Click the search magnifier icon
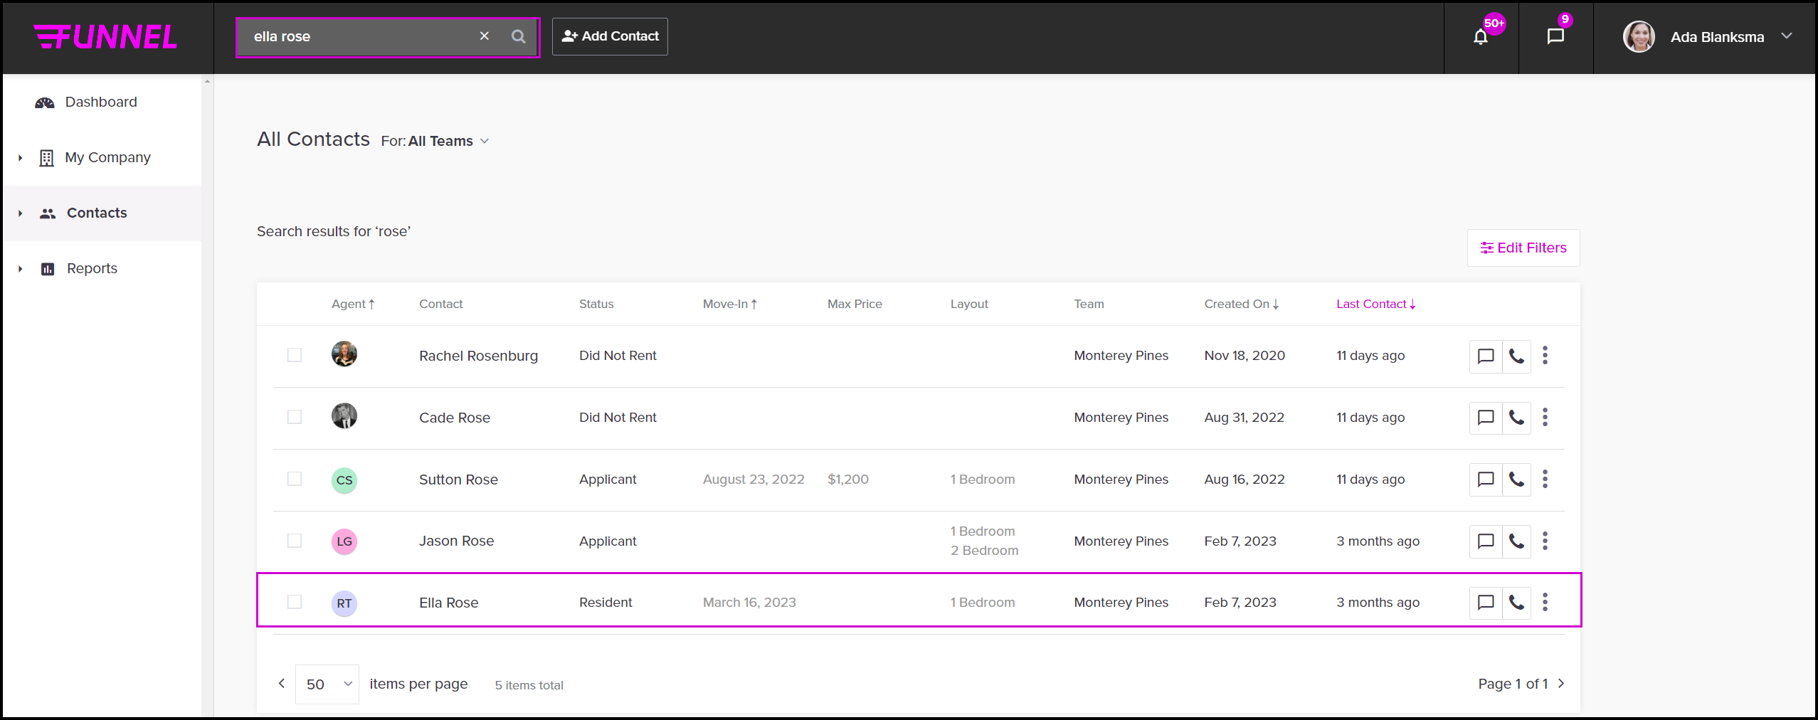 [x=519, y=36]
